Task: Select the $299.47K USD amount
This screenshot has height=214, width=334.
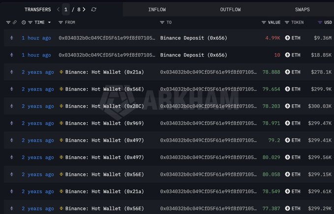Action: tap(320, 123)
